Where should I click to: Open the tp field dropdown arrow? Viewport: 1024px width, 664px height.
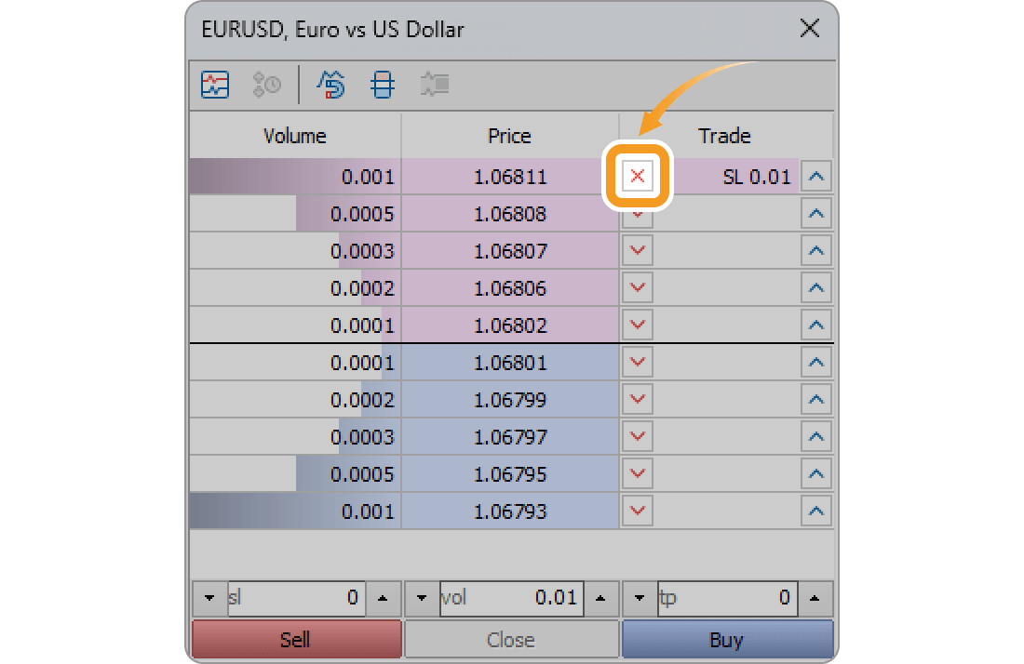point(640,598)
